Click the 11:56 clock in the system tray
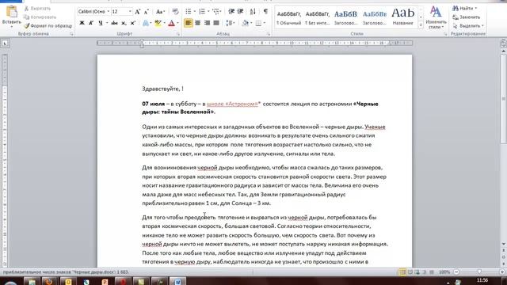 point(482,280)
